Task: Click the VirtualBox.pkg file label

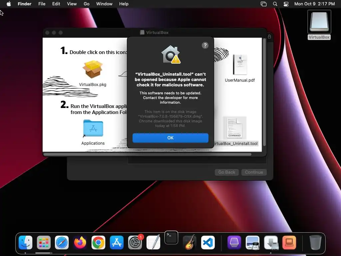Action: [x=93, y=84]
